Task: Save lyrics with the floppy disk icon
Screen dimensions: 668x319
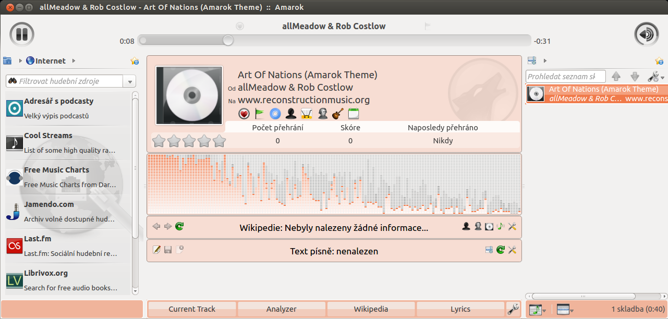Action: (x=168, y=250)
